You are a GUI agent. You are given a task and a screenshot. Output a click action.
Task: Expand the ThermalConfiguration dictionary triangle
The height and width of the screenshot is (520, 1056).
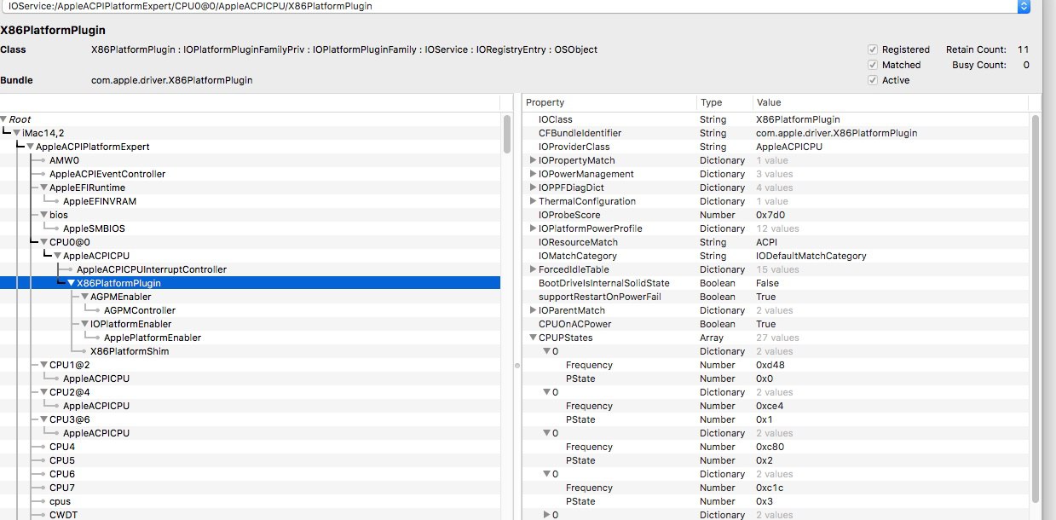534,201
